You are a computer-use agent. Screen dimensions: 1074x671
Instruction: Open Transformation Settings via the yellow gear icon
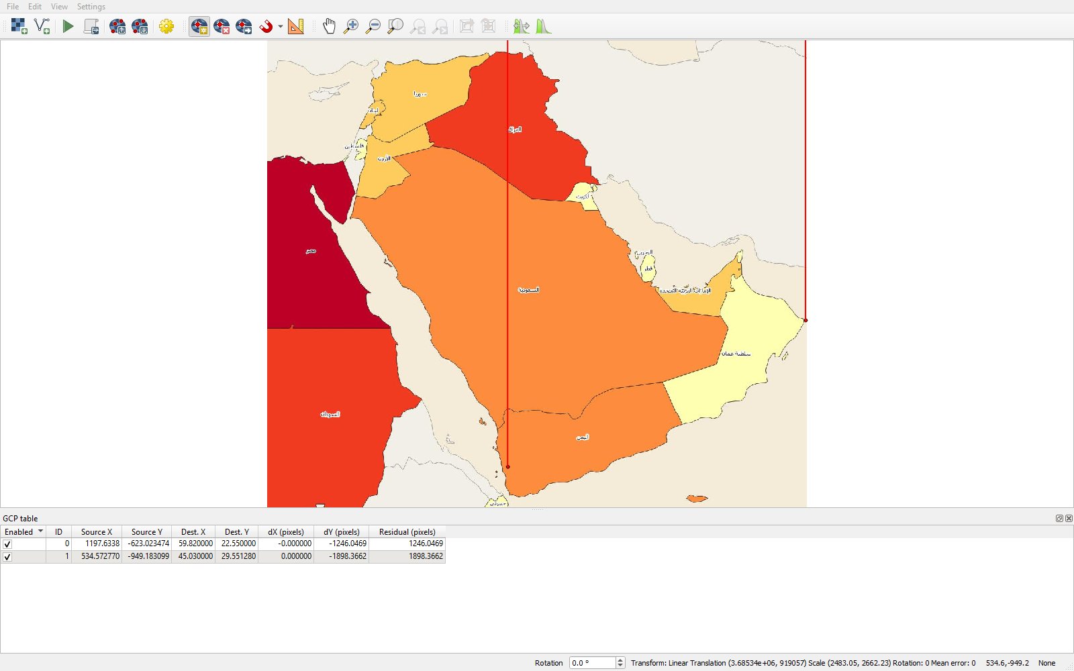[166, 26]
